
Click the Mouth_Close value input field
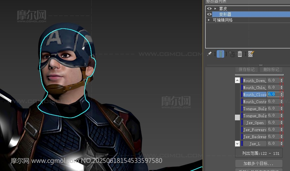coord(274,94)
